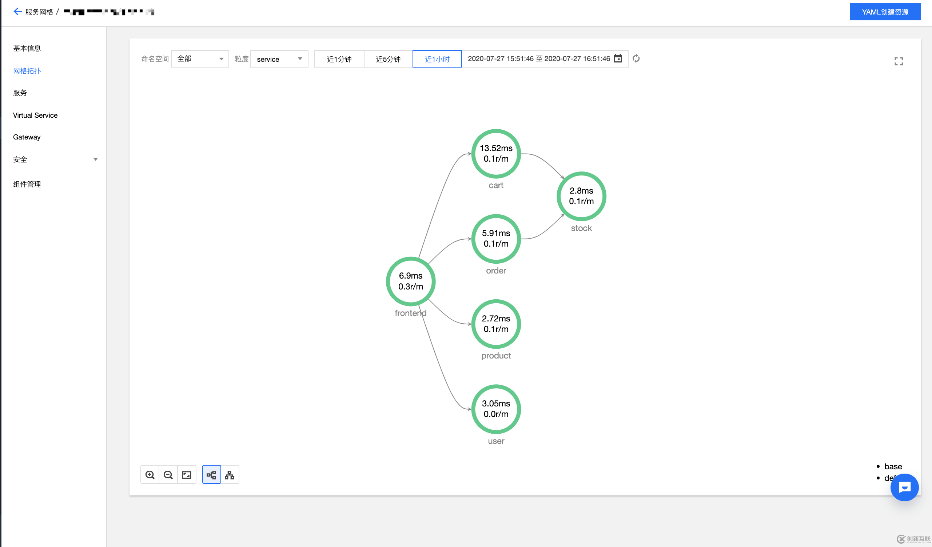Select the 近5分钟 time range

click(x=388, y=59)
